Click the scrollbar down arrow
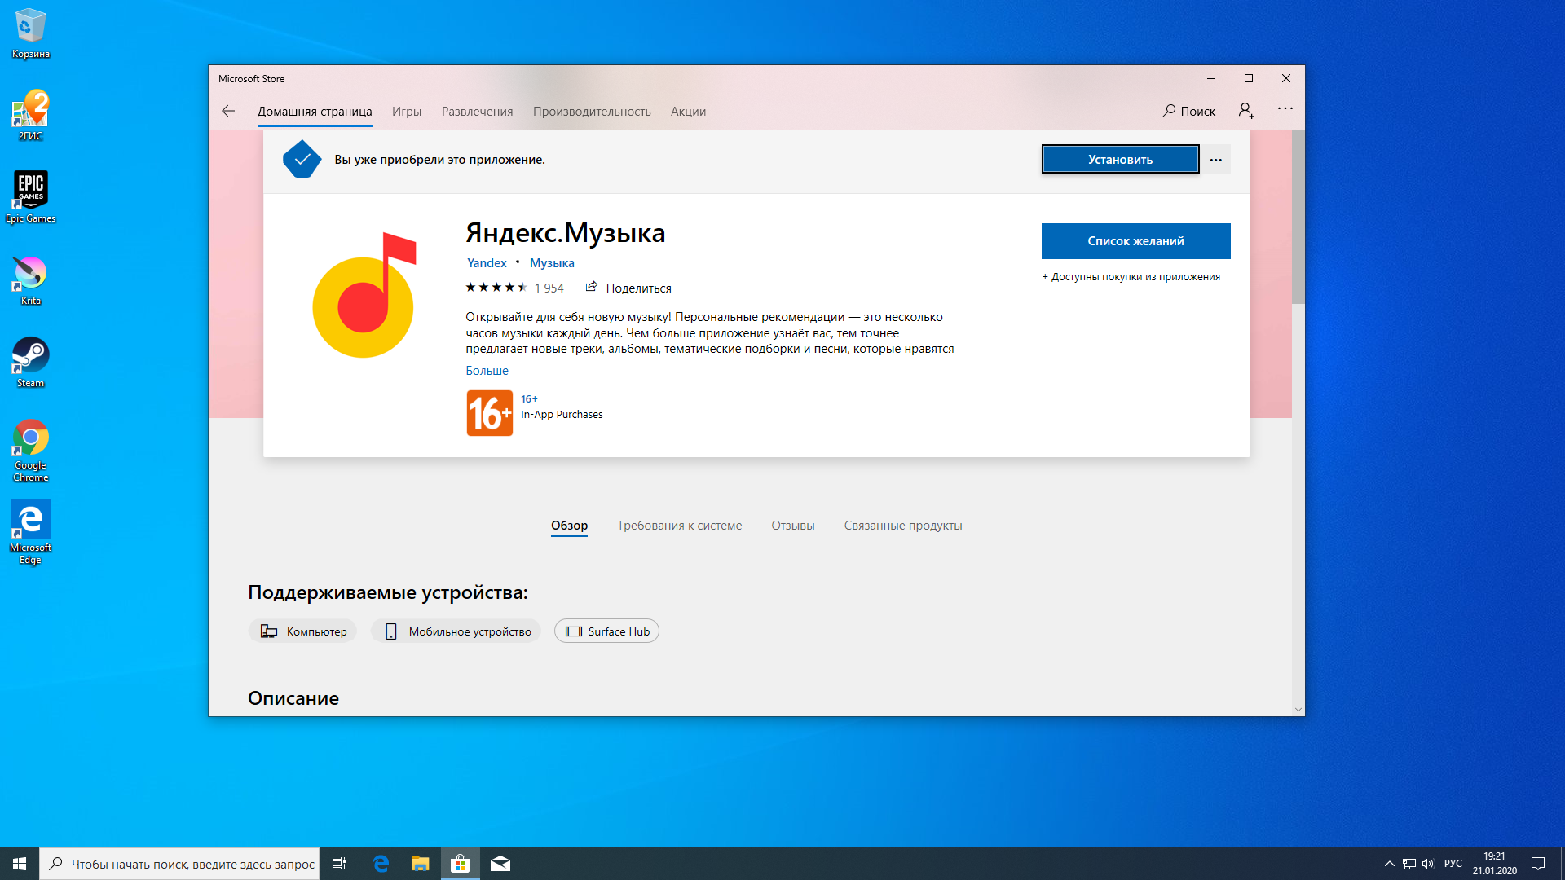 [x=1298, y=709]
